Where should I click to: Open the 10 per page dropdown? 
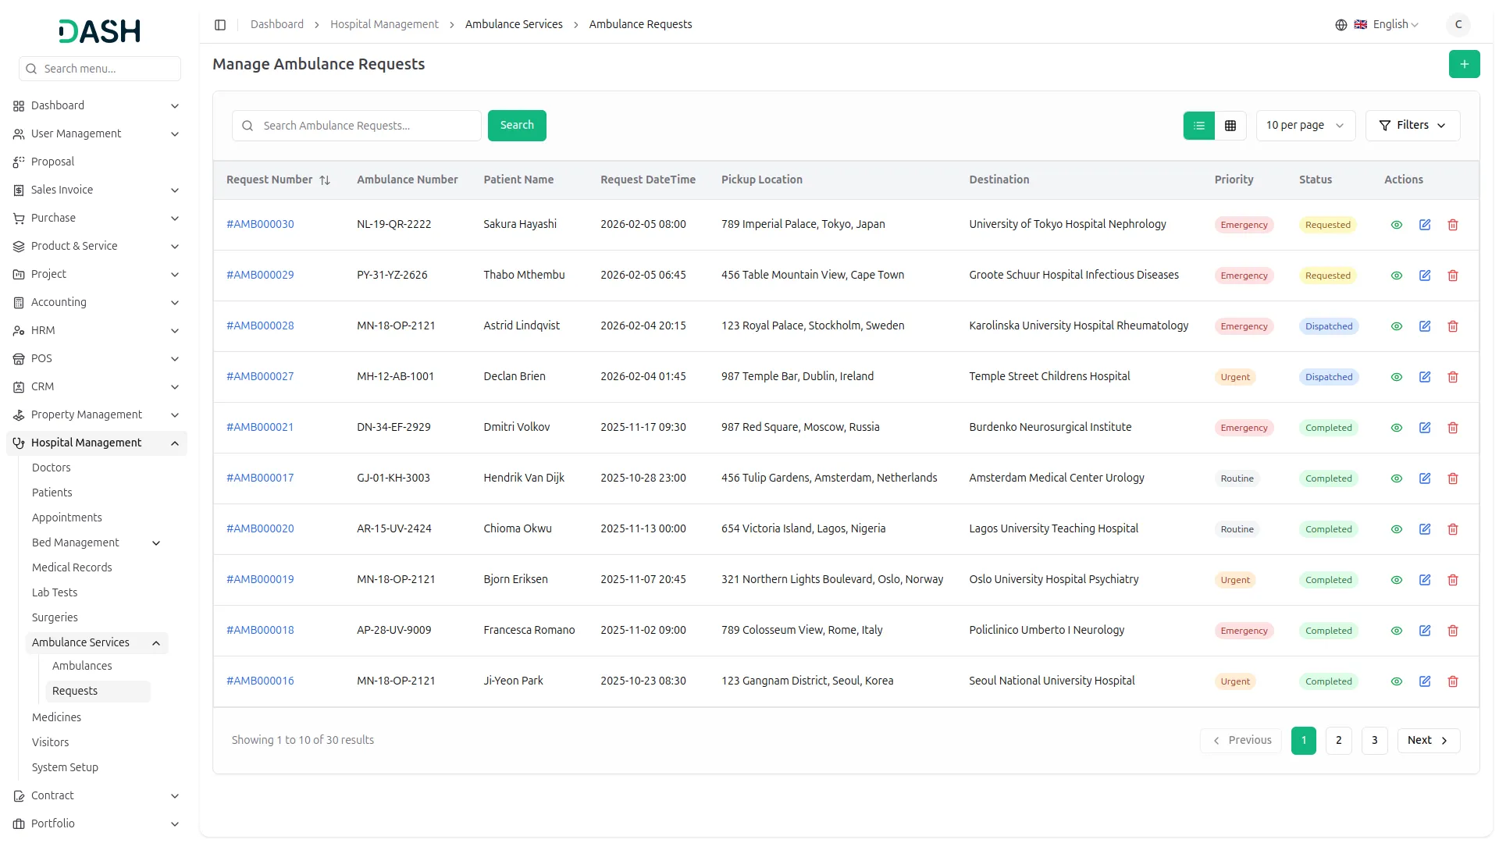point(1305,126)
